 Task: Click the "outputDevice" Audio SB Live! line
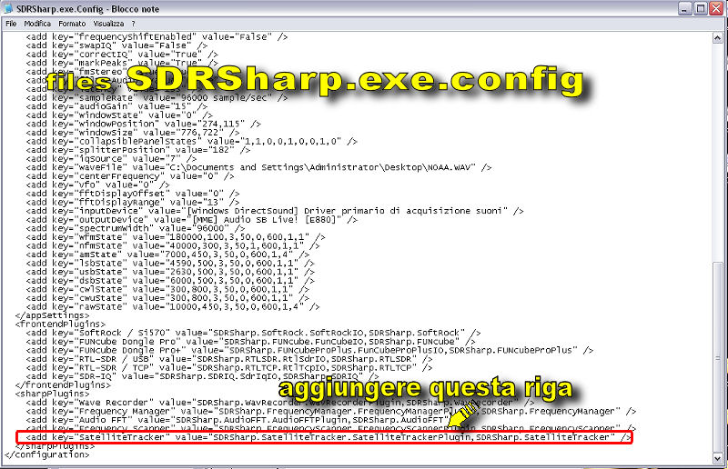191,219
